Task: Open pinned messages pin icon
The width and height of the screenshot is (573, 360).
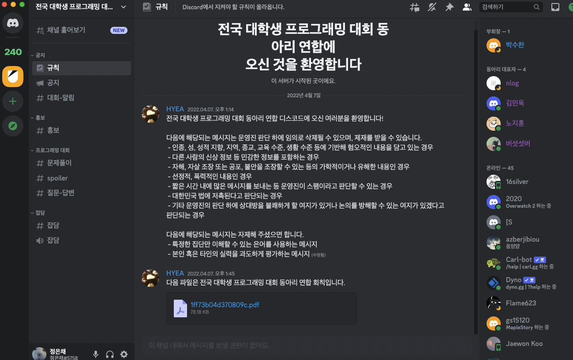Action: 449,7
